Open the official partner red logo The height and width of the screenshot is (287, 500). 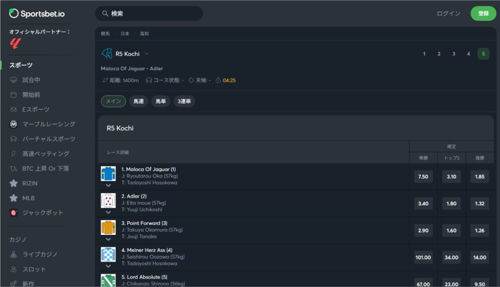click(x=15, y=43)
